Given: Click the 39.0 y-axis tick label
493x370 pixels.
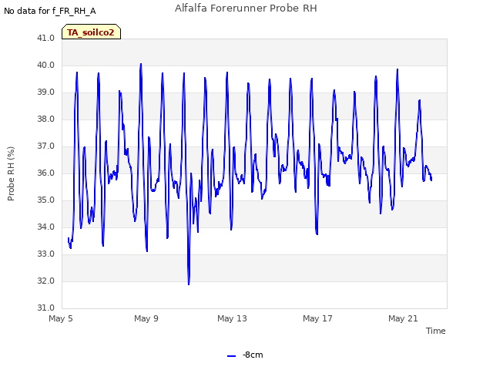Looking at the screenshot, I should 46,92.
